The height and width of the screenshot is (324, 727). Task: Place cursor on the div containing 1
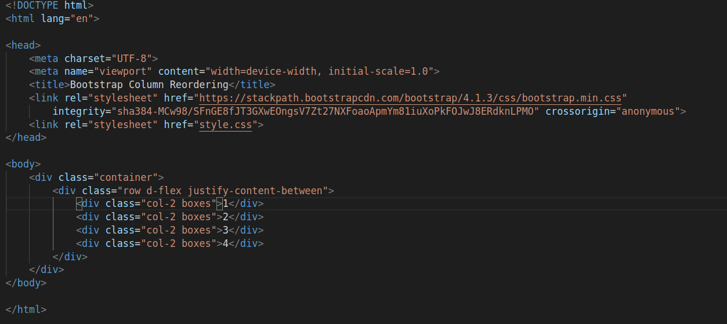click(169, 204)
